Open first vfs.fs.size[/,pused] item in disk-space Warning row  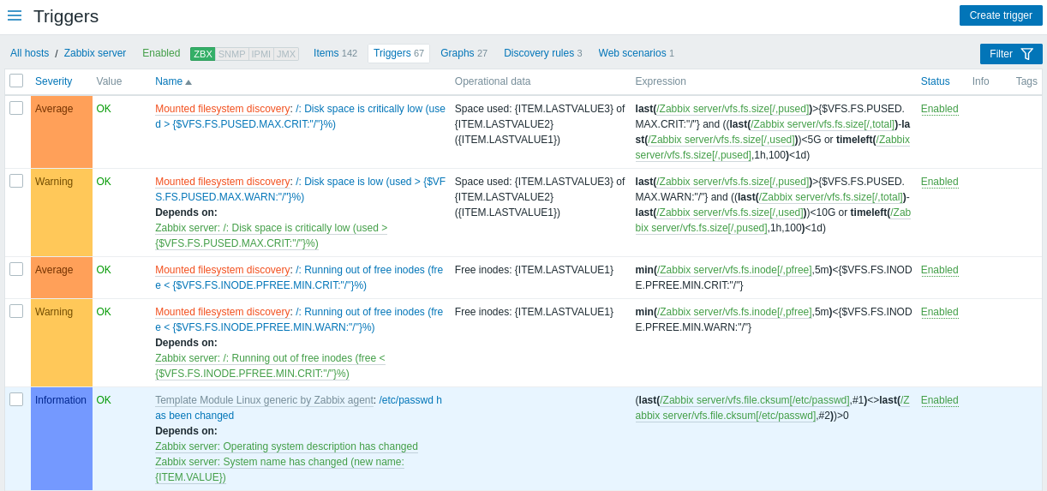[x=733, y=182]
